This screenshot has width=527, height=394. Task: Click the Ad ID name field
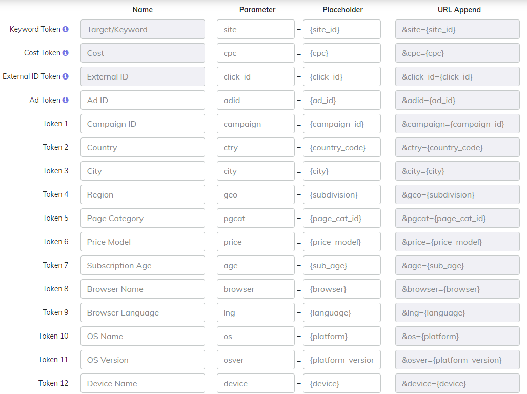pos(143,100)
